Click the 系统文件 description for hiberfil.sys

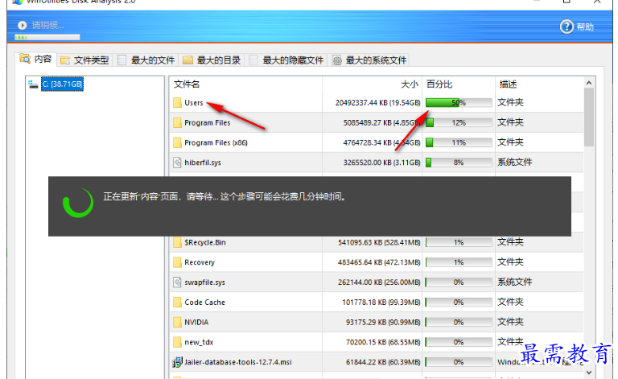point(514,162)
